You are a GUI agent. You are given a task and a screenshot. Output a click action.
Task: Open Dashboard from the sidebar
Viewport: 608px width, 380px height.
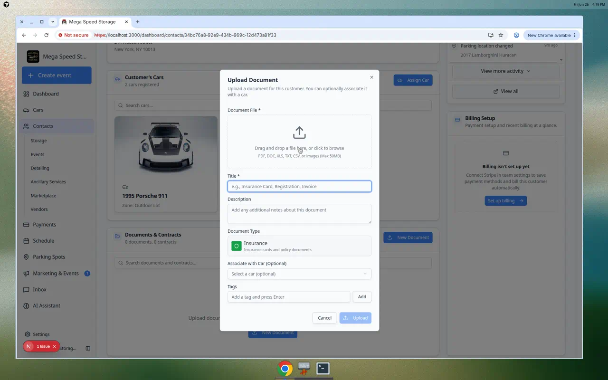pos(46,94)
